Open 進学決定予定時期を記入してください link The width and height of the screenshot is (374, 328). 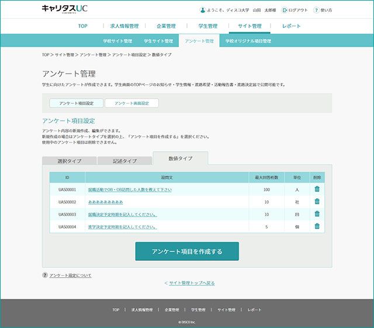(122, 227)
